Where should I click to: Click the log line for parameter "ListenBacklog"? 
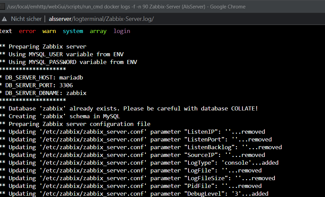point(141,147)
